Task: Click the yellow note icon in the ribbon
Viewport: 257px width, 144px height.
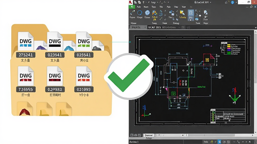Action: 182,13
